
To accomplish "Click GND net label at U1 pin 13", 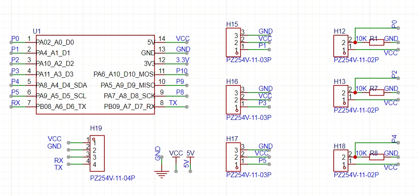I will (183, 49).
